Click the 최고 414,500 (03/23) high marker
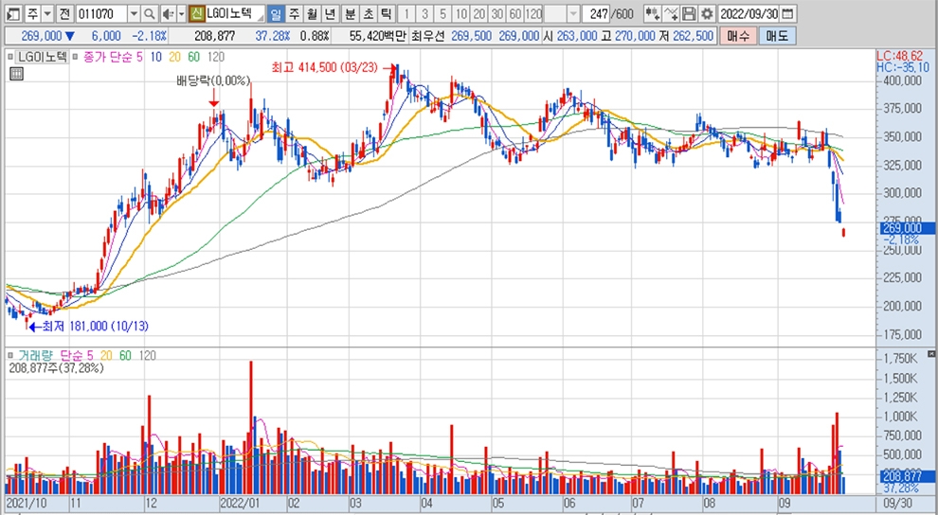 (x=324, y=67)
